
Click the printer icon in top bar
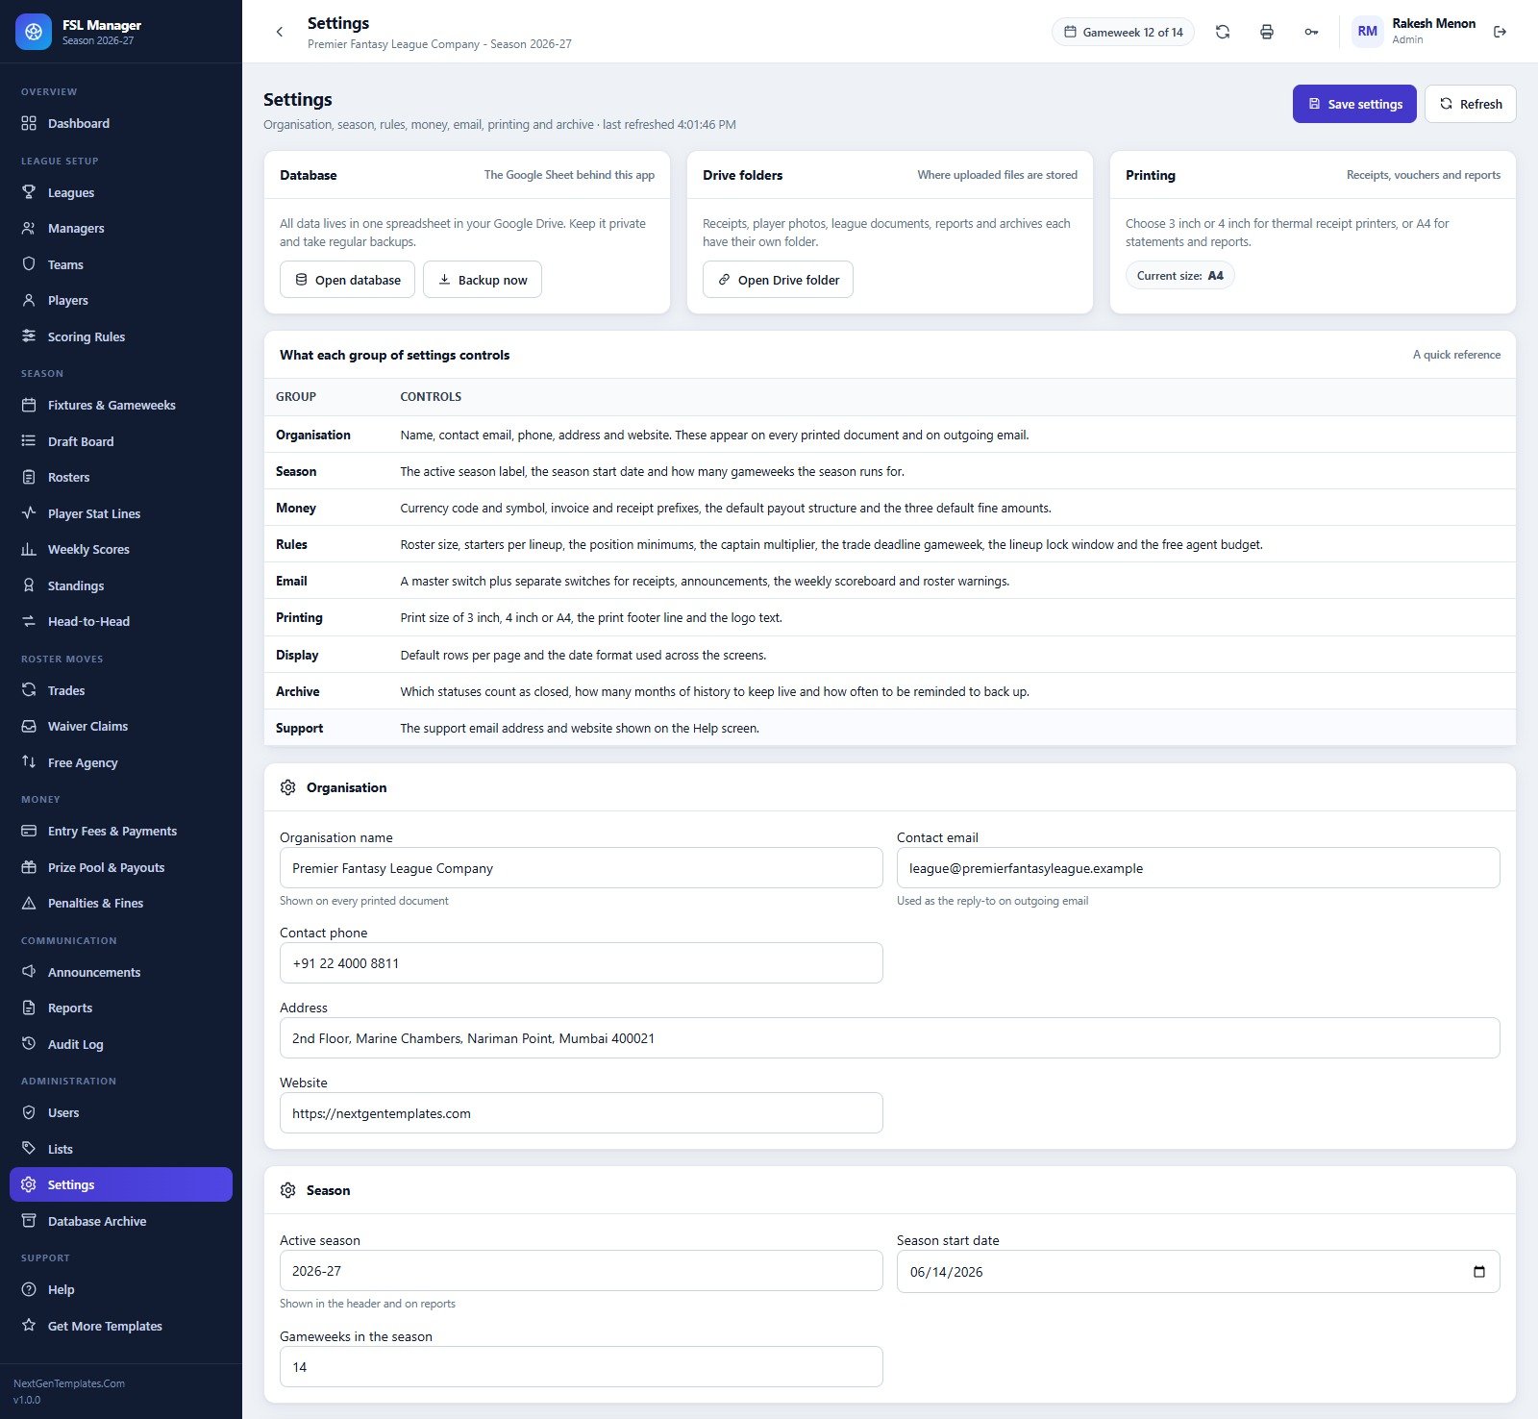click(1267, 32)
